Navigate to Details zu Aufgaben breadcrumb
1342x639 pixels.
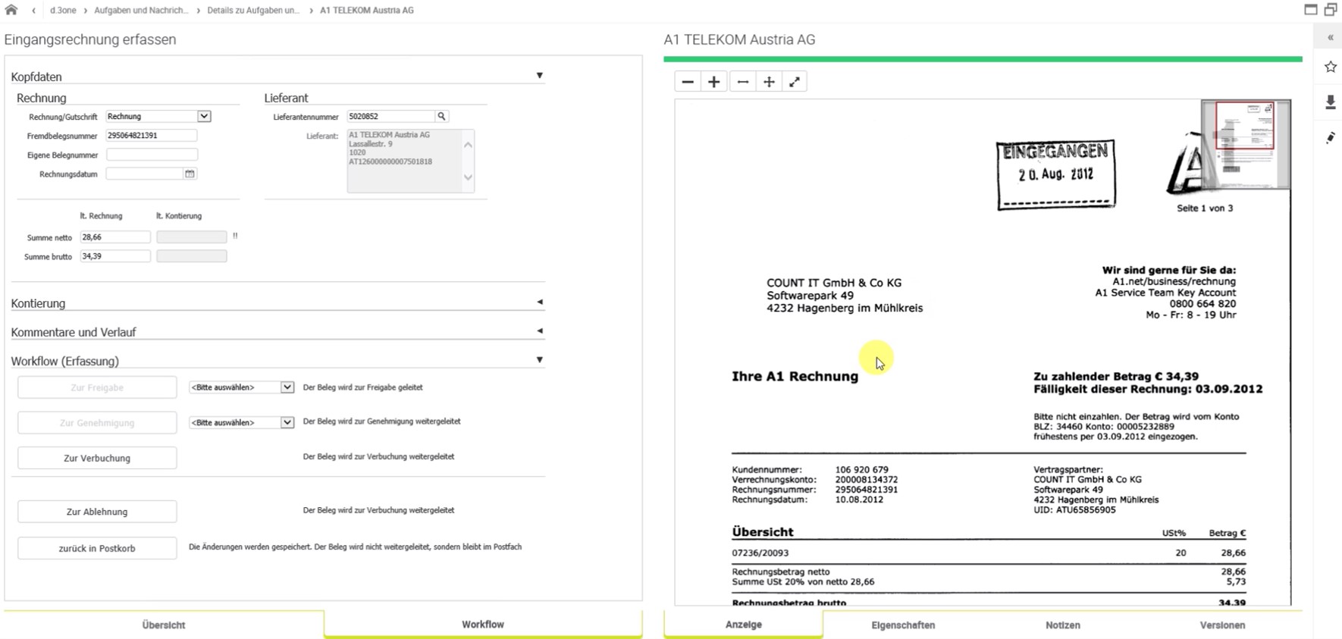[253, 11]
